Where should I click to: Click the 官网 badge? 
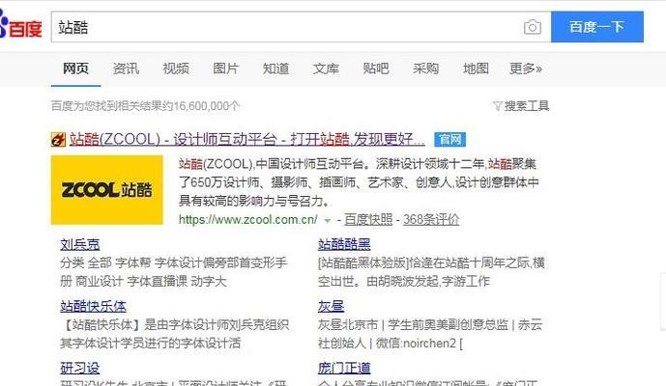(449, 139)
